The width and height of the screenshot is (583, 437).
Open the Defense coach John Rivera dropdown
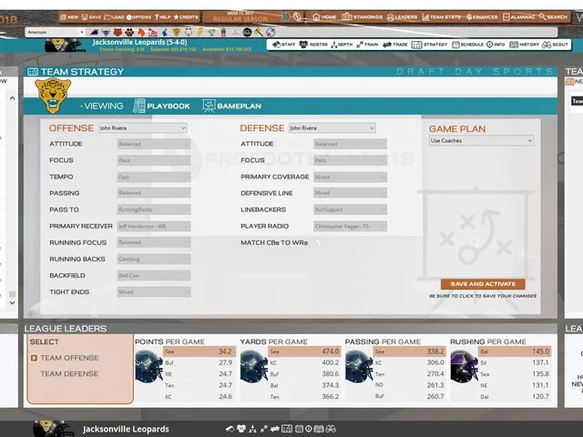click(x=332, y=127)
